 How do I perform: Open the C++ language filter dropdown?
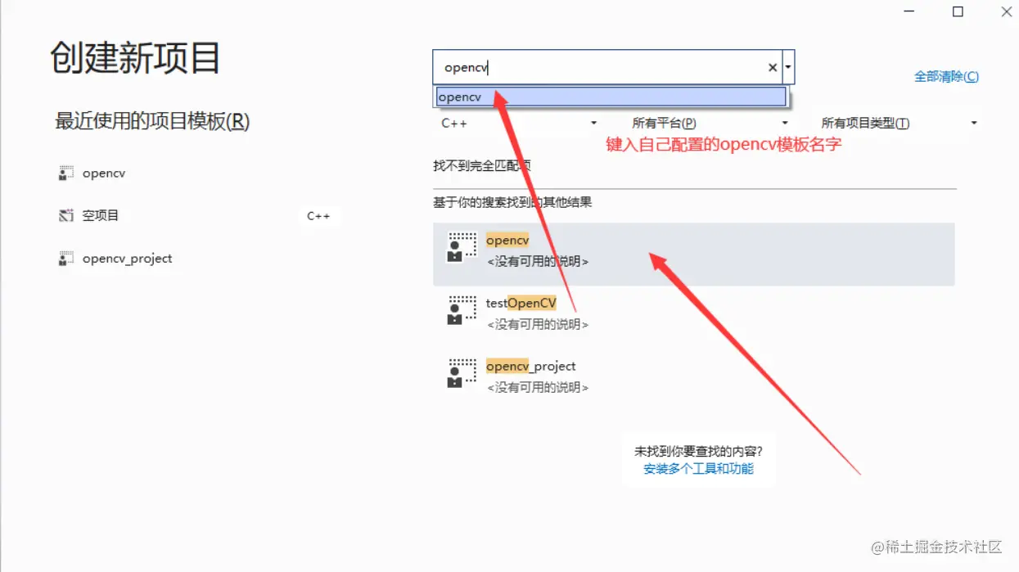pyautogui.click(x=519, y=124)
